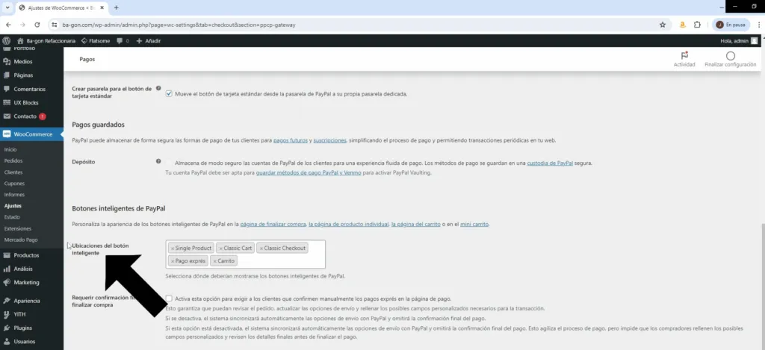The width and height of the screenshot is (765, 350).
Task: Open the browser extensions puzzle menu
Action: tap(697, 25)
